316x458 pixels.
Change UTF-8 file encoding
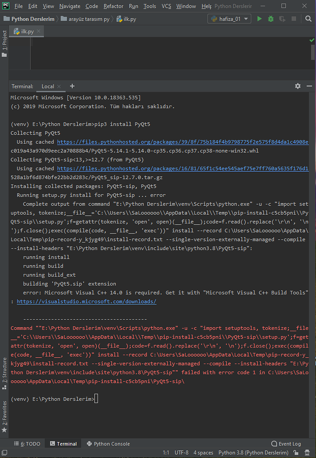[181, 453]
